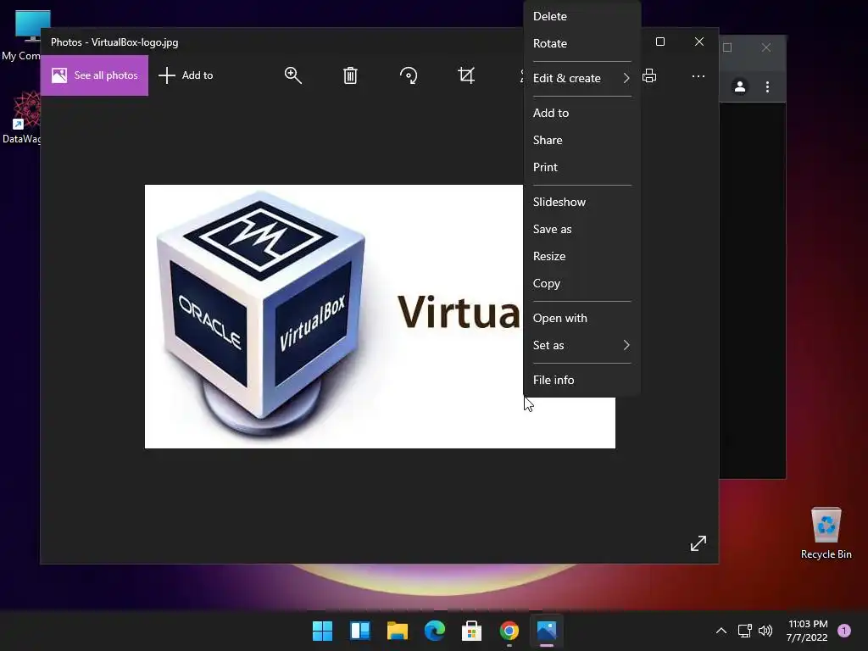Open the clock showing 11:03 PM
868x651 pixels.
[808, 631]
